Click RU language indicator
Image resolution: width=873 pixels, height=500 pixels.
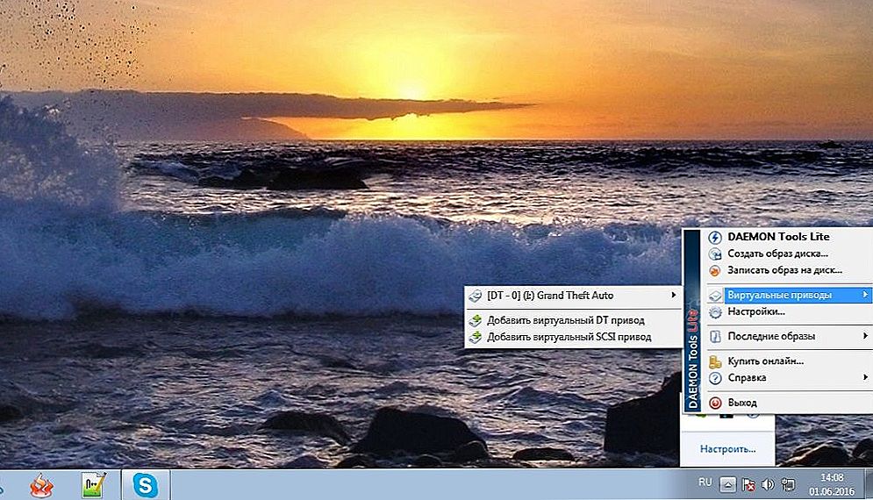[705, 482]
